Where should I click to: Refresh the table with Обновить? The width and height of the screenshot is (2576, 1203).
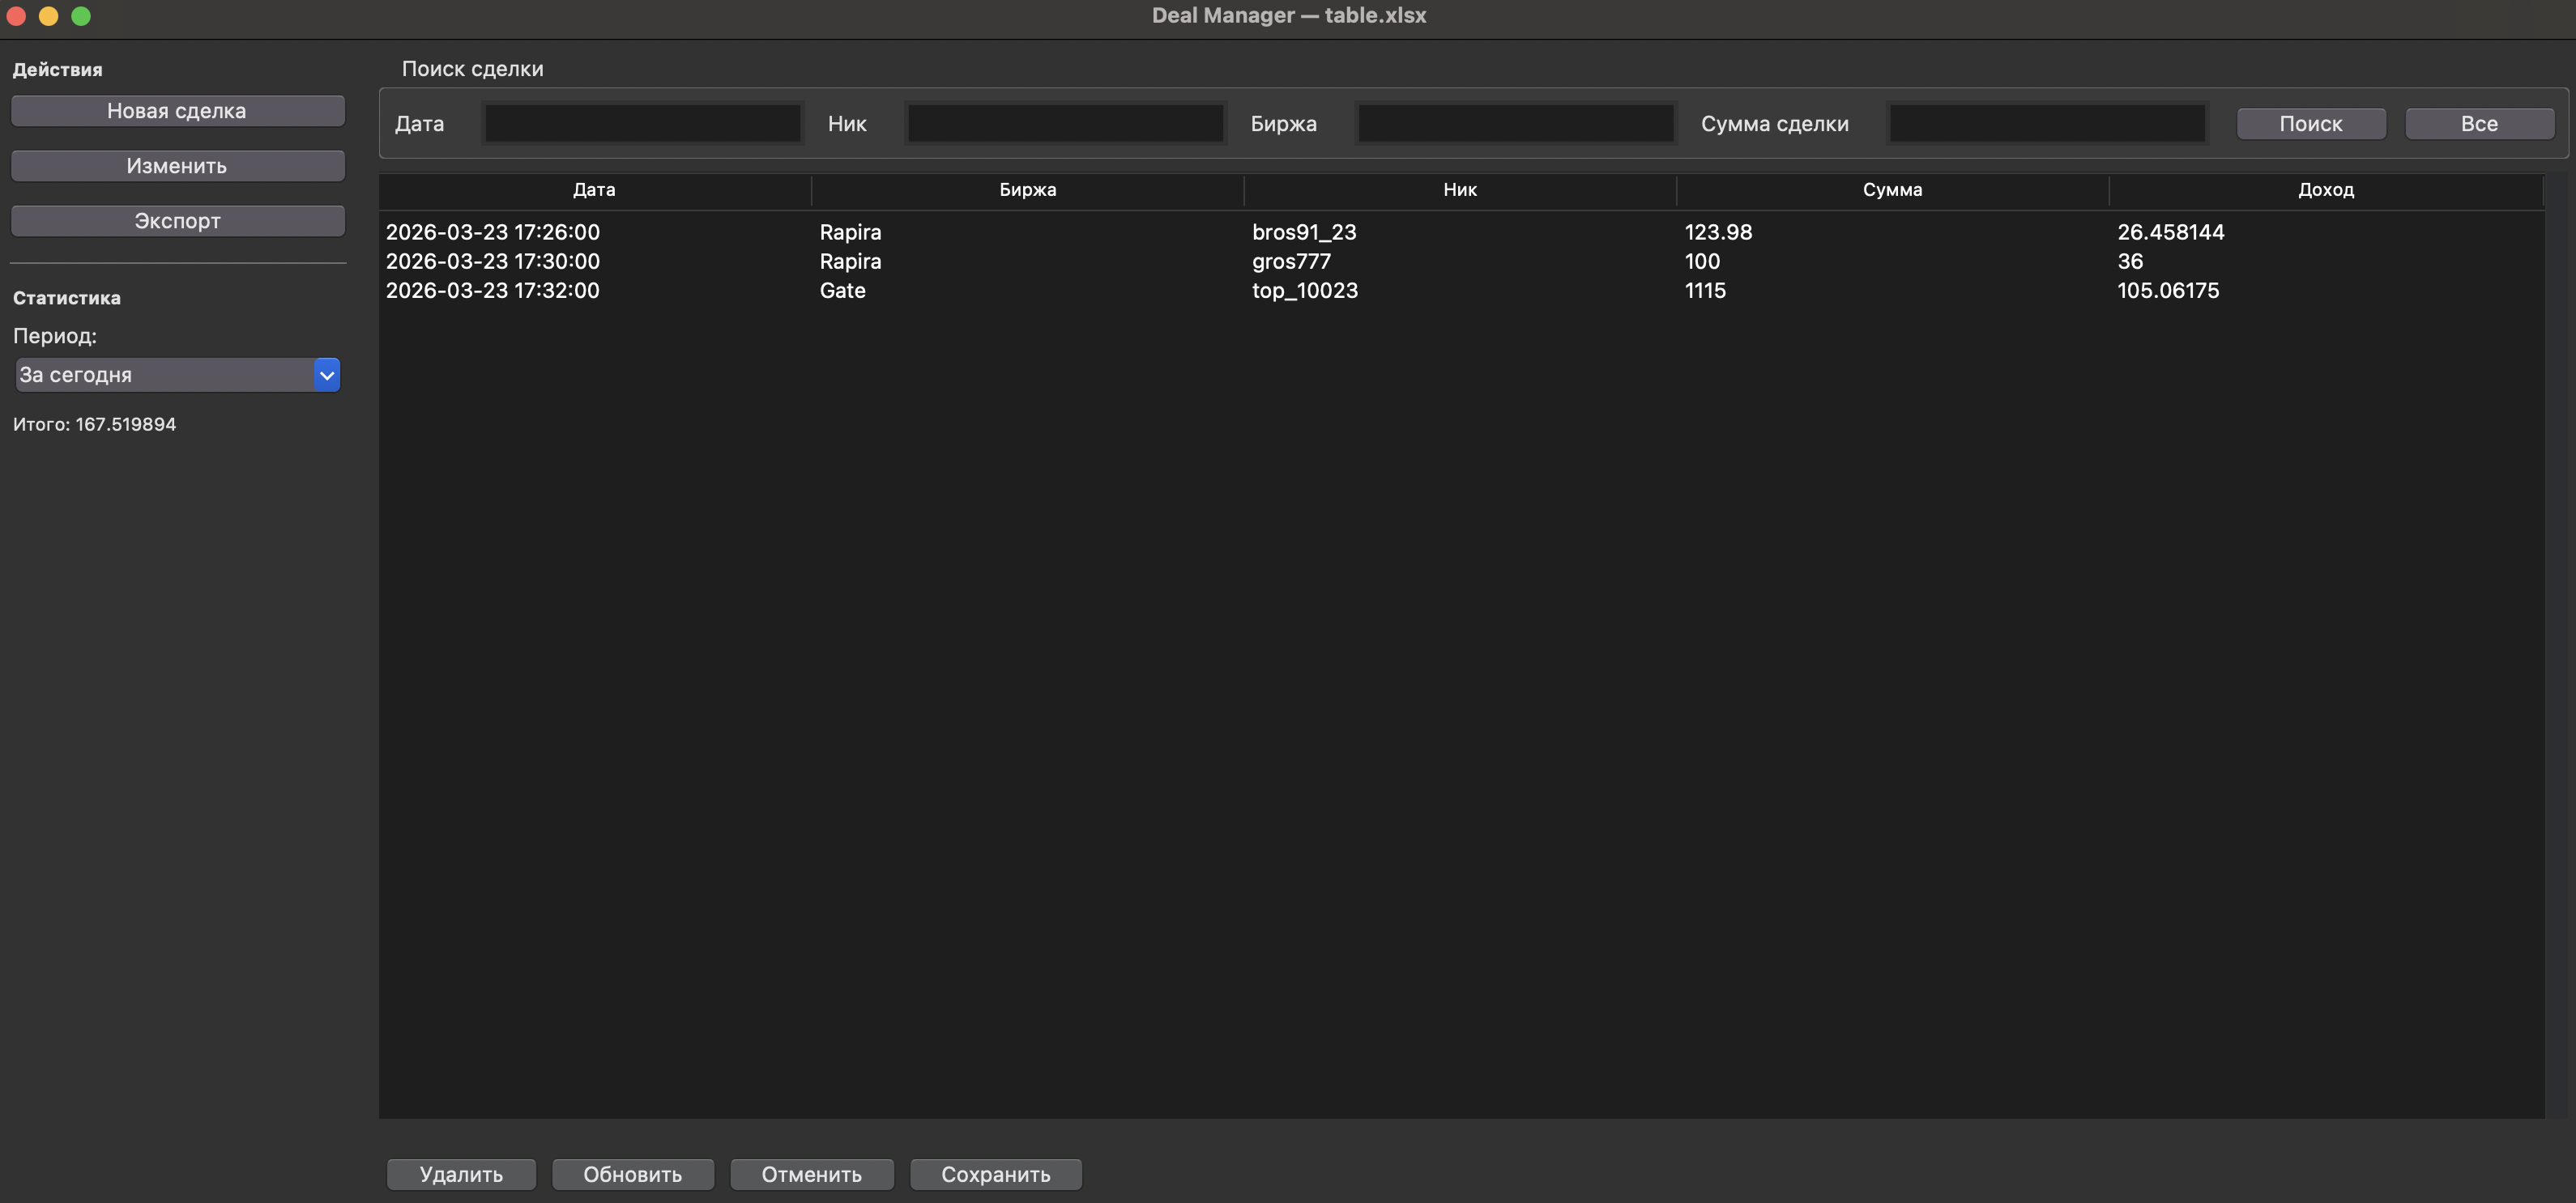pos(633,1175)
